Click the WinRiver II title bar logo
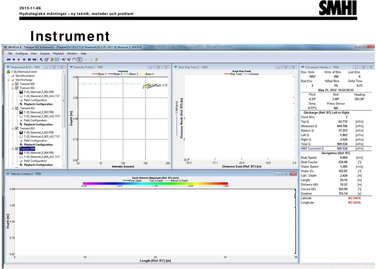Image resolution: width=376 pixels, height=269 pixels. 5,47
